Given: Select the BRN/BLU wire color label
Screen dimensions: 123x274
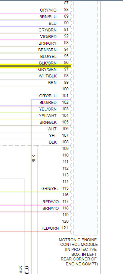Looking at the screenshot, I should [x=48, y=17].
